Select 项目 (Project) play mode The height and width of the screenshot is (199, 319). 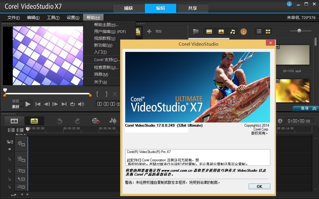click(x=15, y=101)
